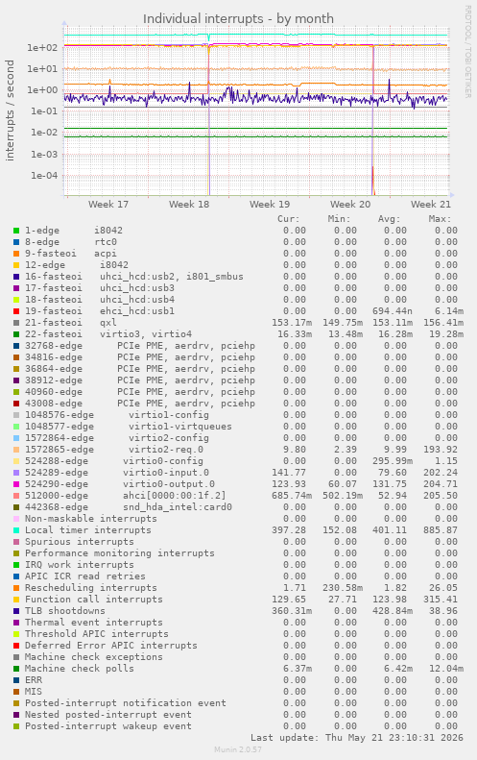Click the Week 20 axis label
477x760 pixels.
click(350, 204)
